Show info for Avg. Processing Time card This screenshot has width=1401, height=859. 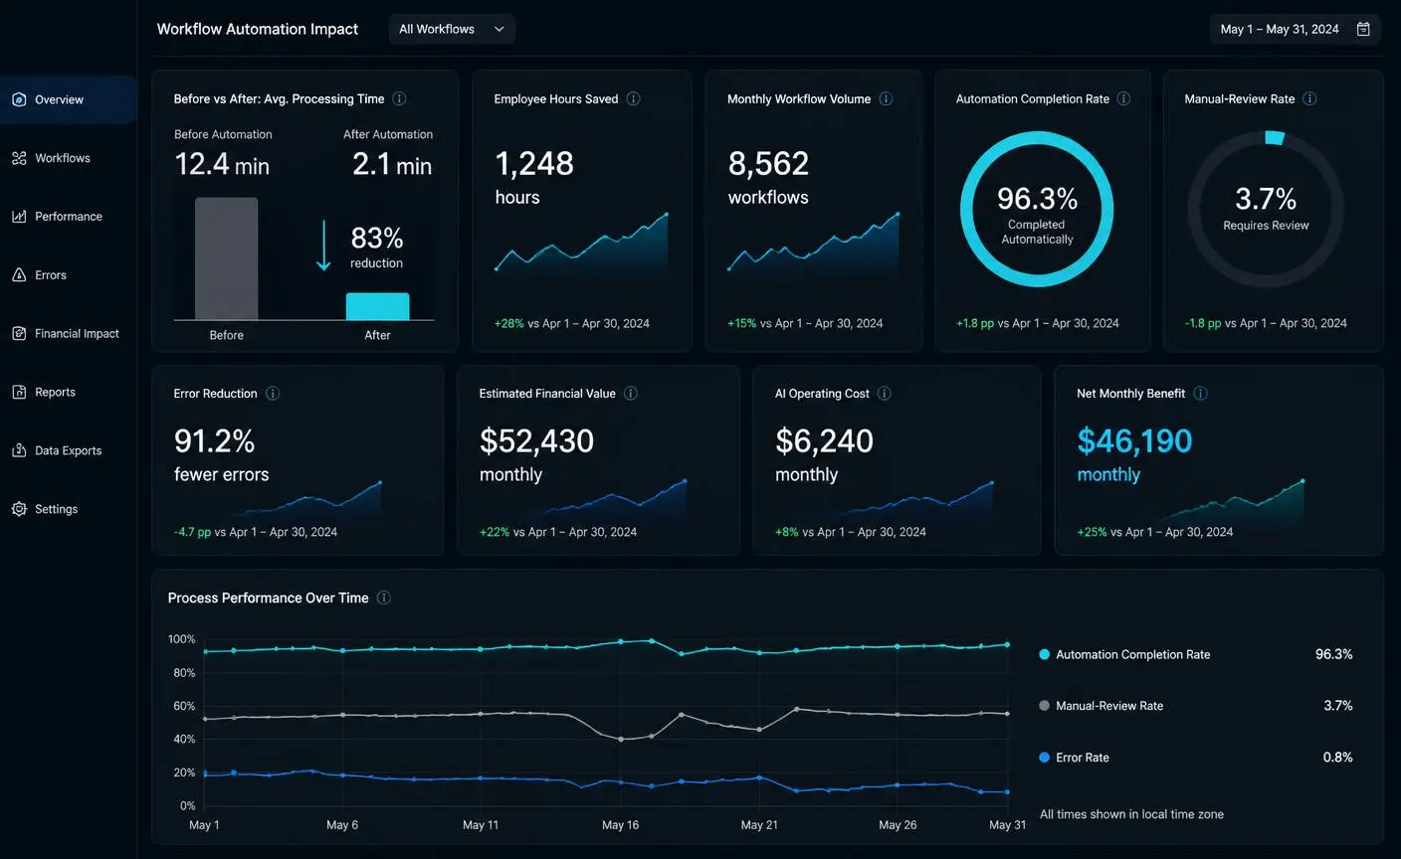[399, 98]
